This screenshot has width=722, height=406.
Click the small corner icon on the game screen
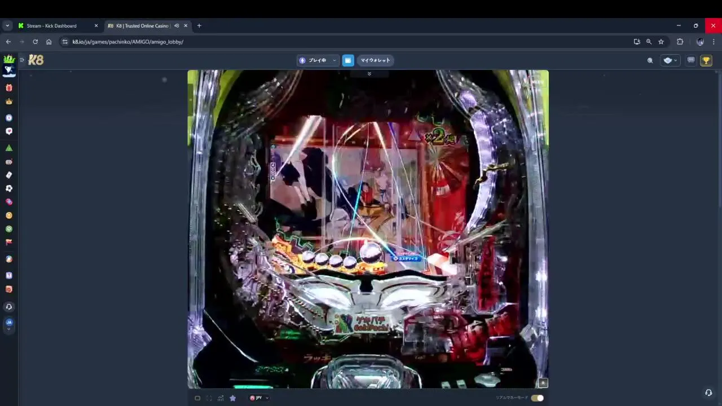point(543,383)
